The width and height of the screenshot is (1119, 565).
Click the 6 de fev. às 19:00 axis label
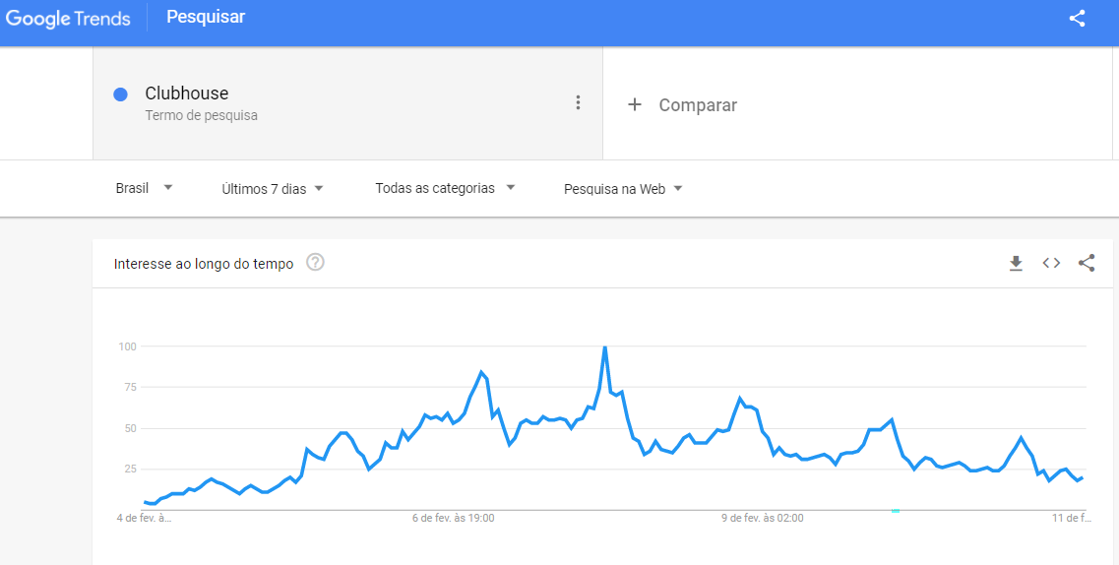click(454, 518)
